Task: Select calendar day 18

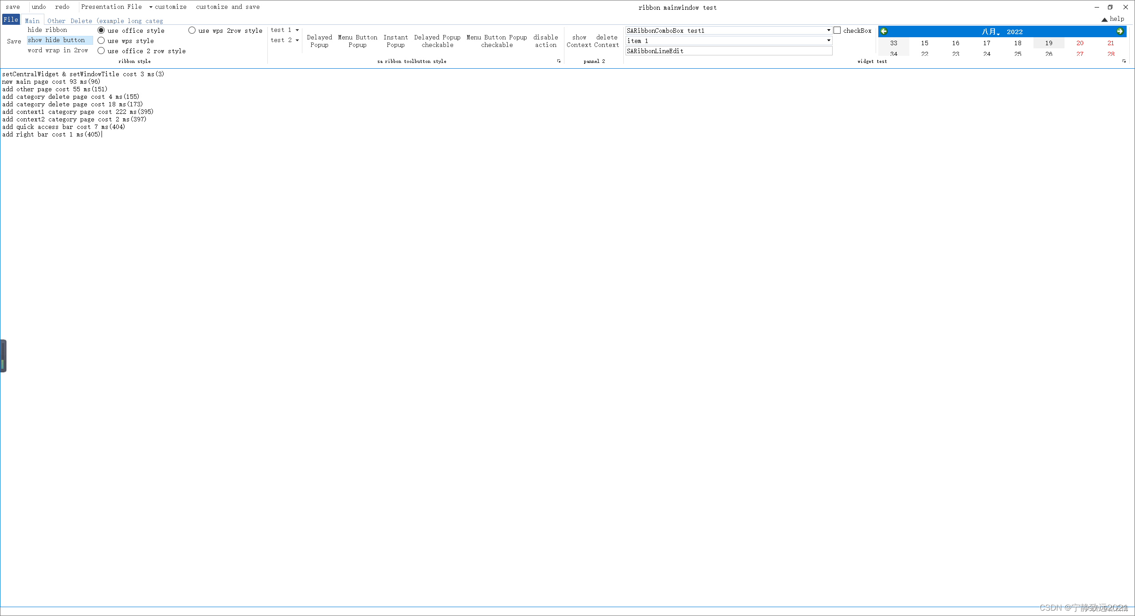Action: (x=1018, y=43)
